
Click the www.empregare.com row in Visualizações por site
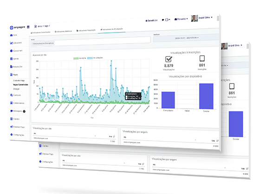[74, 139]
